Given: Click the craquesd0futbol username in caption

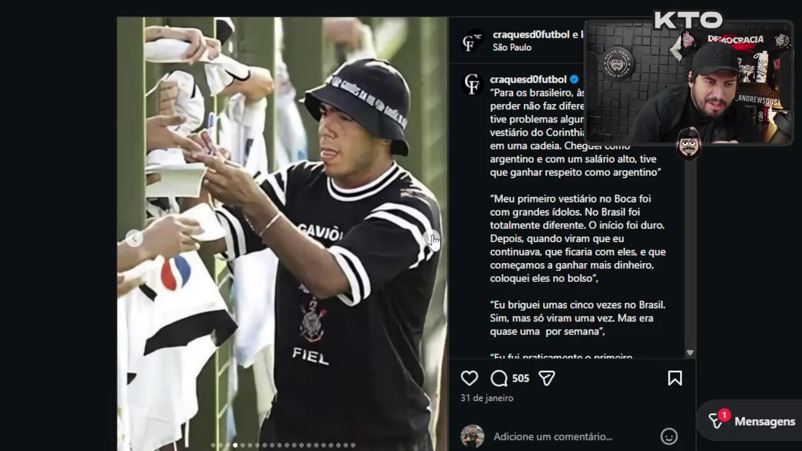Looking at the screenshot, I should tap(528, 80).
